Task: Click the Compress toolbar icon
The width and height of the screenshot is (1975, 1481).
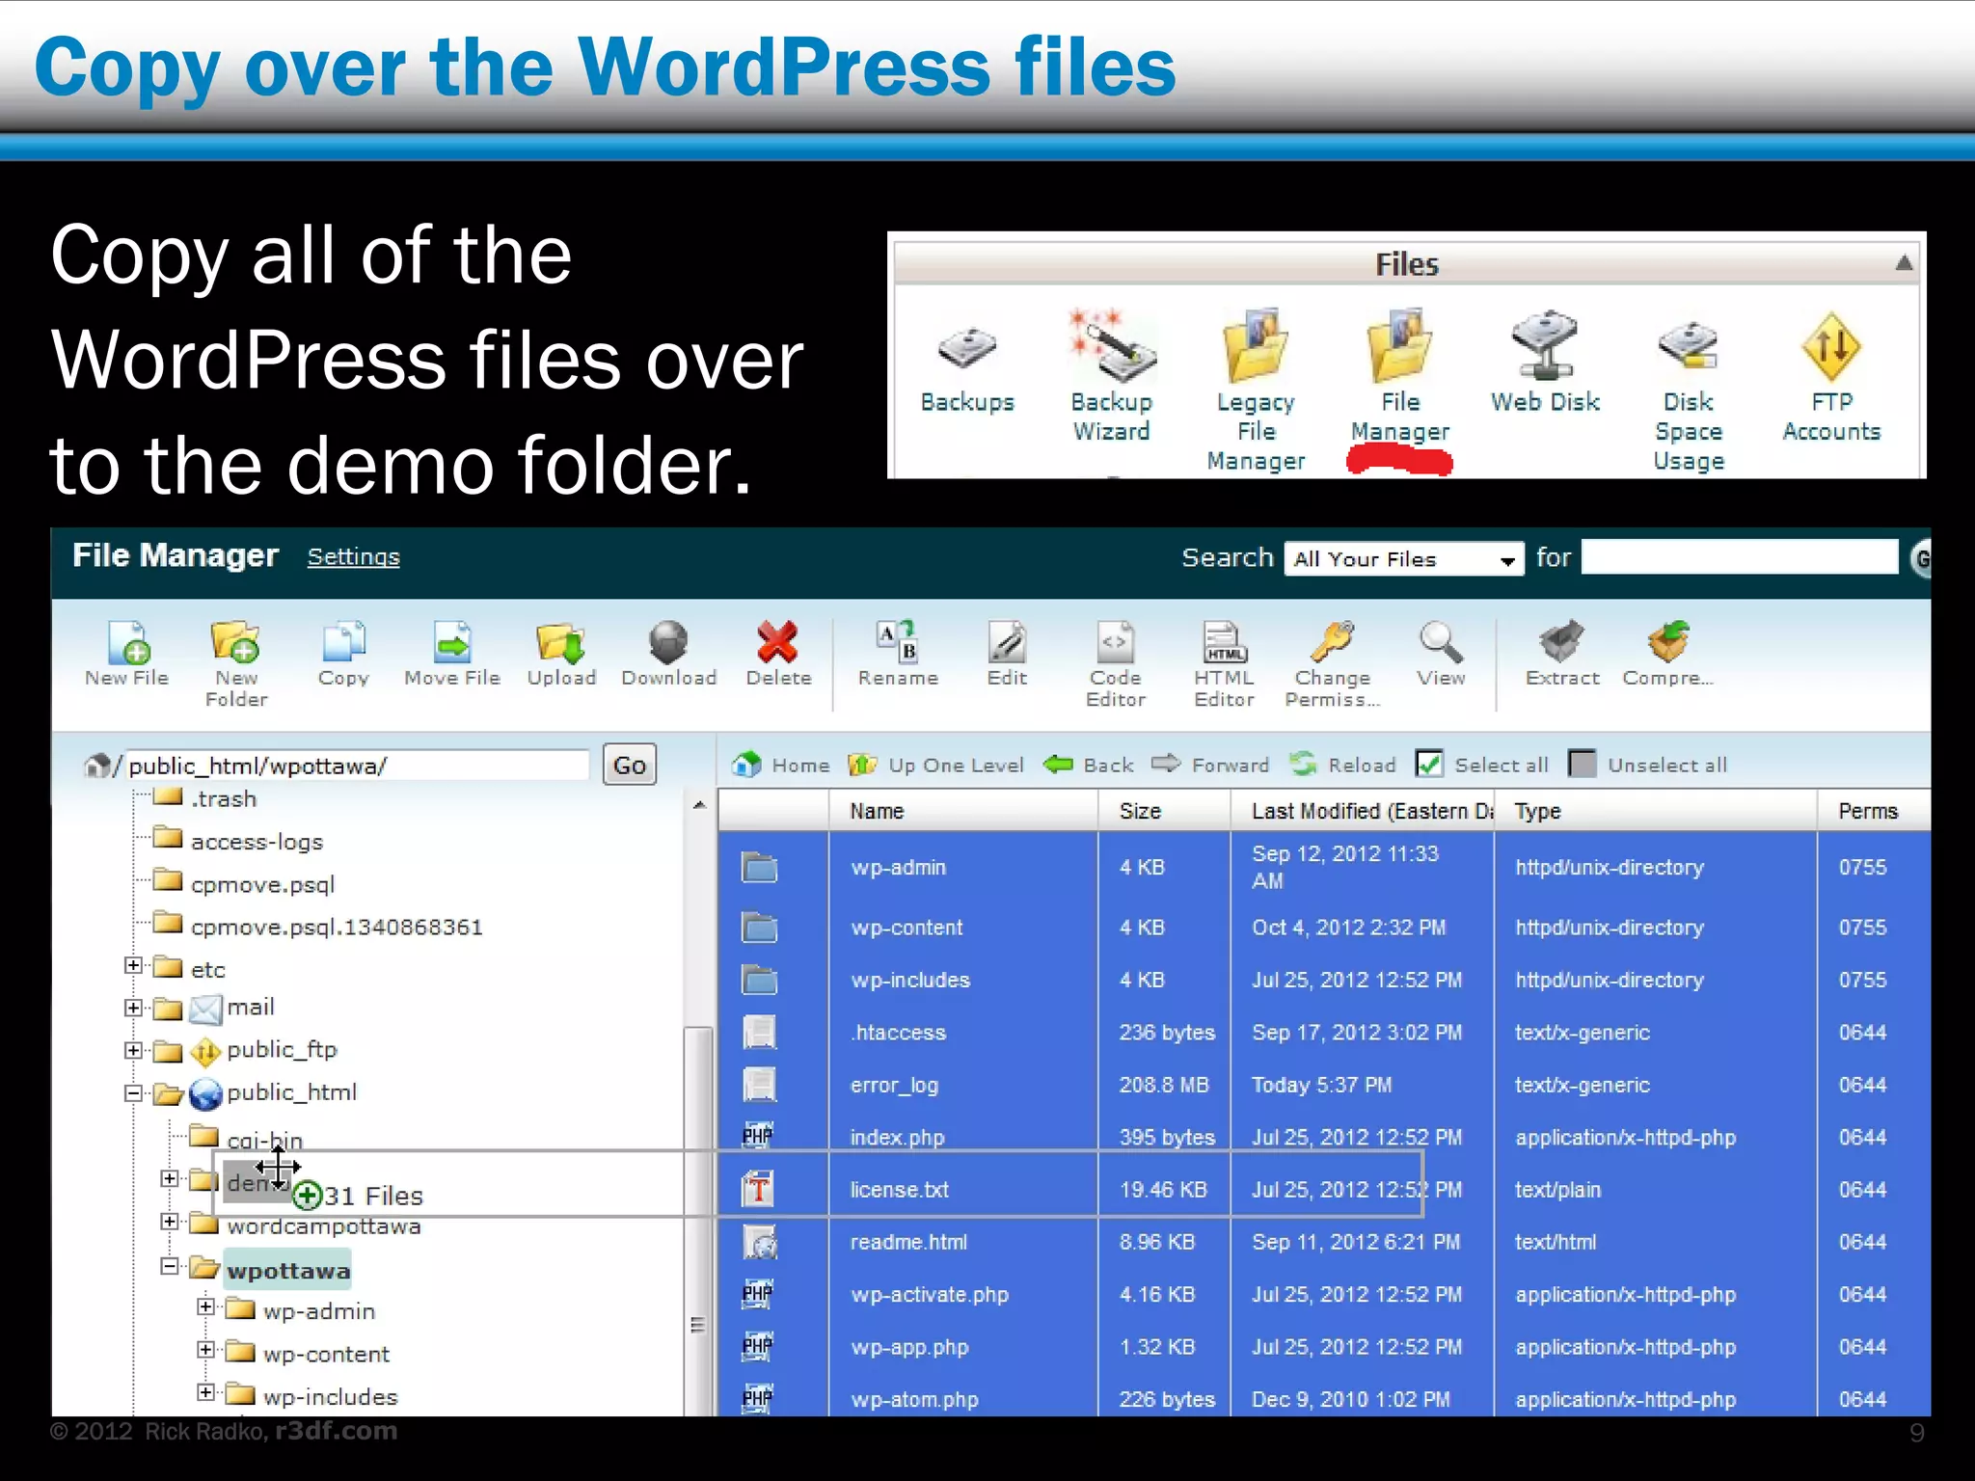Action: click(1668, 654)
